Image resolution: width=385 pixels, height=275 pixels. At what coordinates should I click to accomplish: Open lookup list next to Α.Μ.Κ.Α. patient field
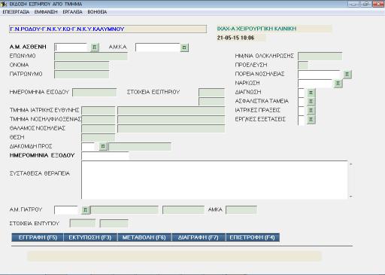(x=184, y=47)
